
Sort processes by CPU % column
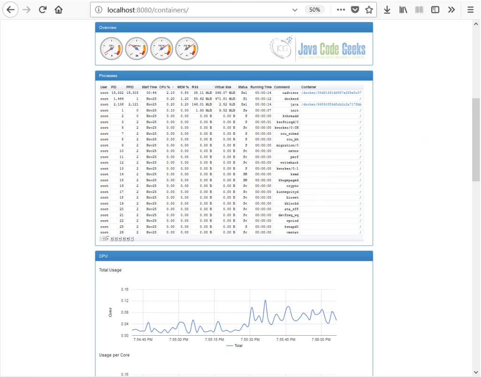point(166,87)
